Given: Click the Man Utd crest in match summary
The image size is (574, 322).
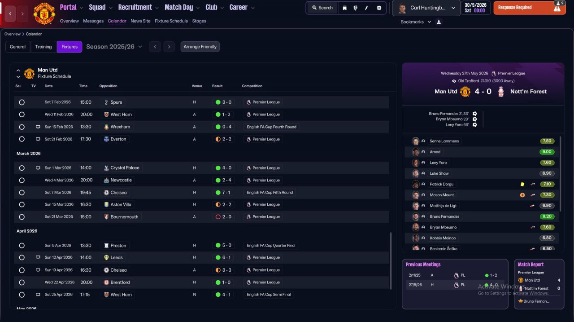Looking at the screenshot, I should pyautogui.click(x=465, y=92).
